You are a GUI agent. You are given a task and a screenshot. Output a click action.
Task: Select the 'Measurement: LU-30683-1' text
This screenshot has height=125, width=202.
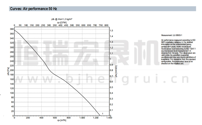coord(172,35)
